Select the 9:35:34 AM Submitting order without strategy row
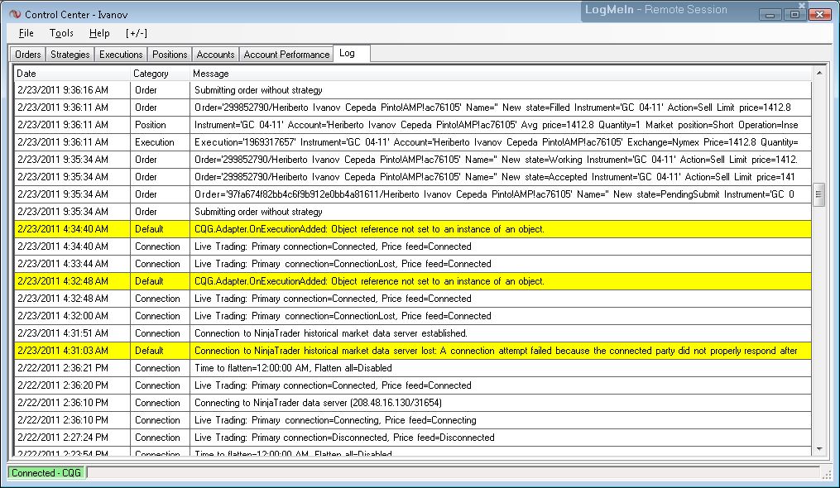This screenshot has width=840, height=488. click(412, 212)
